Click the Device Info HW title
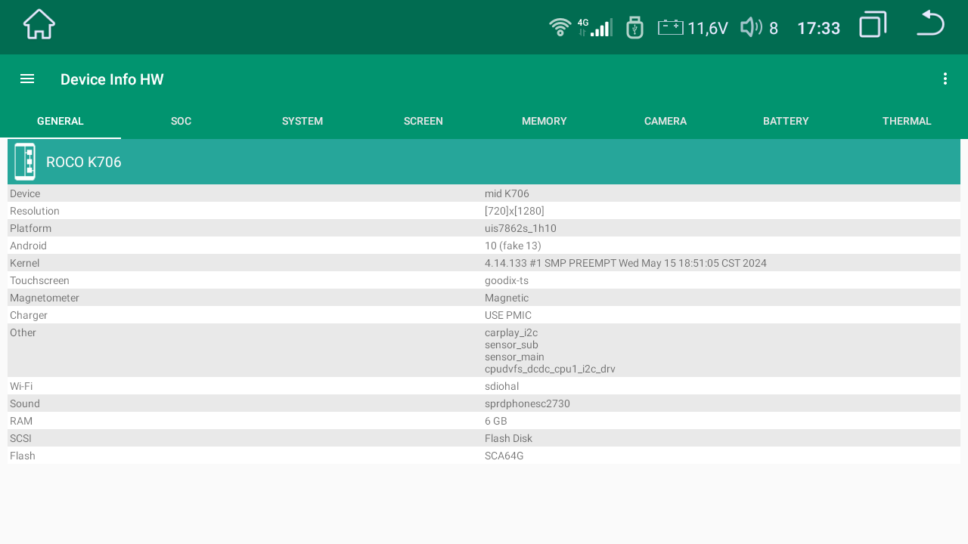This screenshot has height=544, width=968. click(112, 79)
